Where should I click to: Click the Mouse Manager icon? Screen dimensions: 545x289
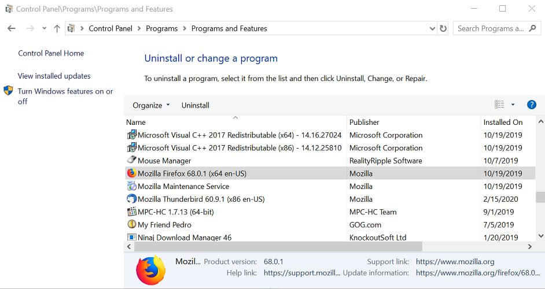[x=132, y=160]
